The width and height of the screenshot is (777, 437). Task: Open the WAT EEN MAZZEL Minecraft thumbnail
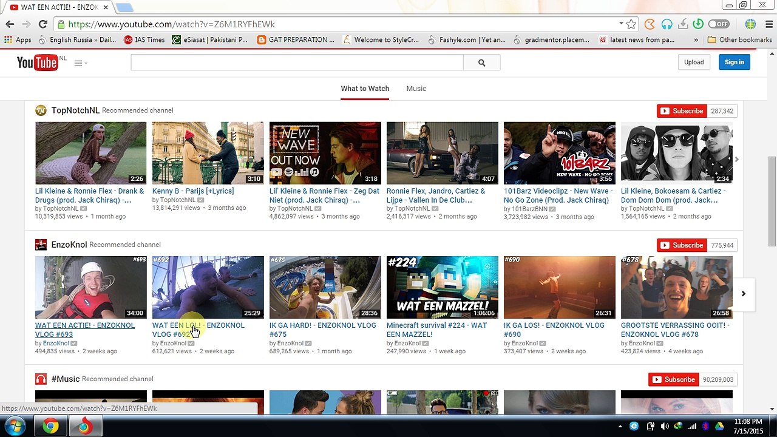442,287
